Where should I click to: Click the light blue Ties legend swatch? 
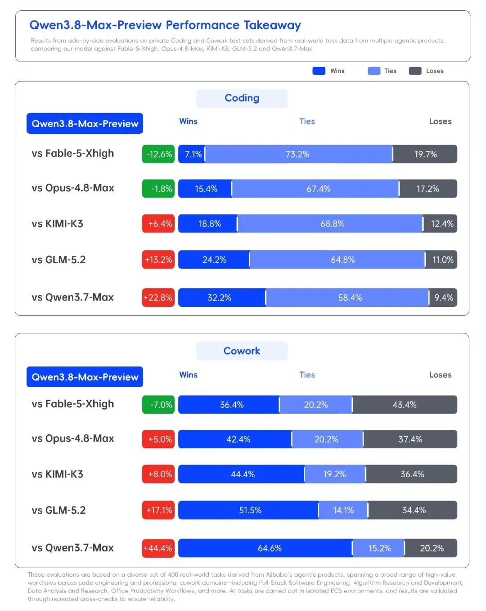click(x=374, y=71)
